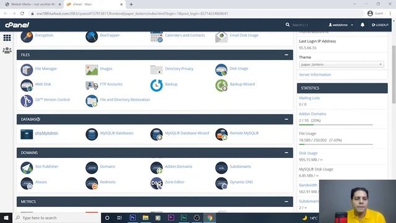396x223 pixels.
Task: Open Calendars and Contacts icon
Action: [x=157, y=37]
